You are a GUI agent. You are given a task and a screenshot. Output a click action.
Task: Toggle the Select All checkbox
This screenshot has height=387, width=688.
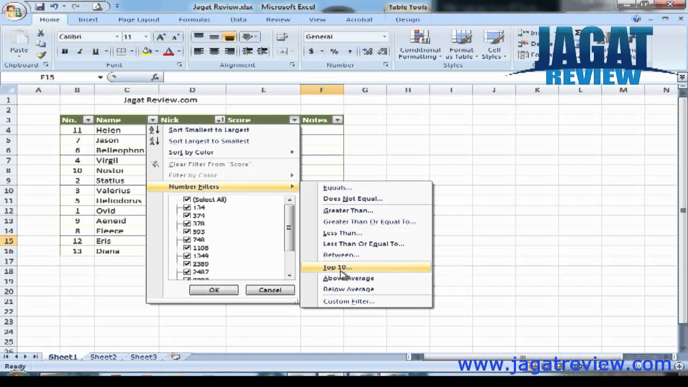(187, 199)
